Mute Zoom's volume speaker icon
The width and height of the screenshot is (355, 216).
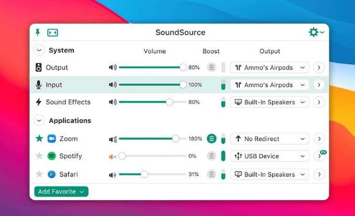click(x=113, y=139)
